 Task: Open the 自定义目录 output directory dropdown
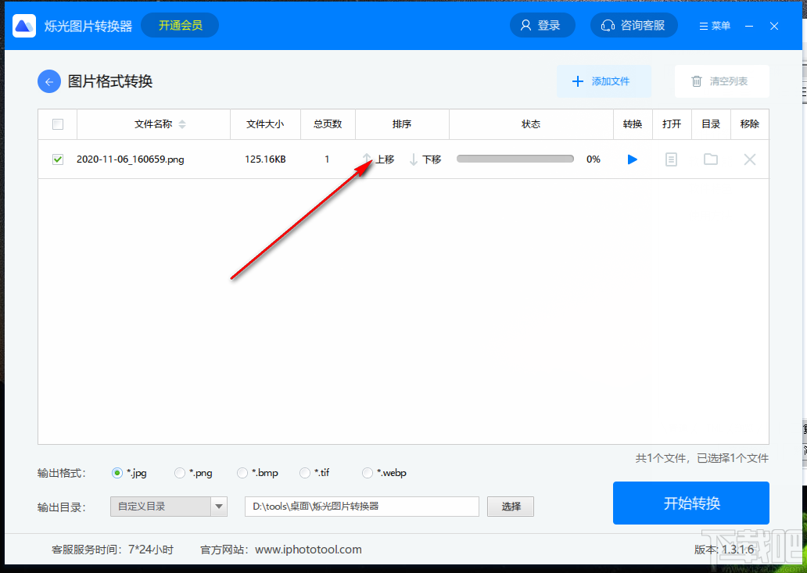(x=168, y=506)
